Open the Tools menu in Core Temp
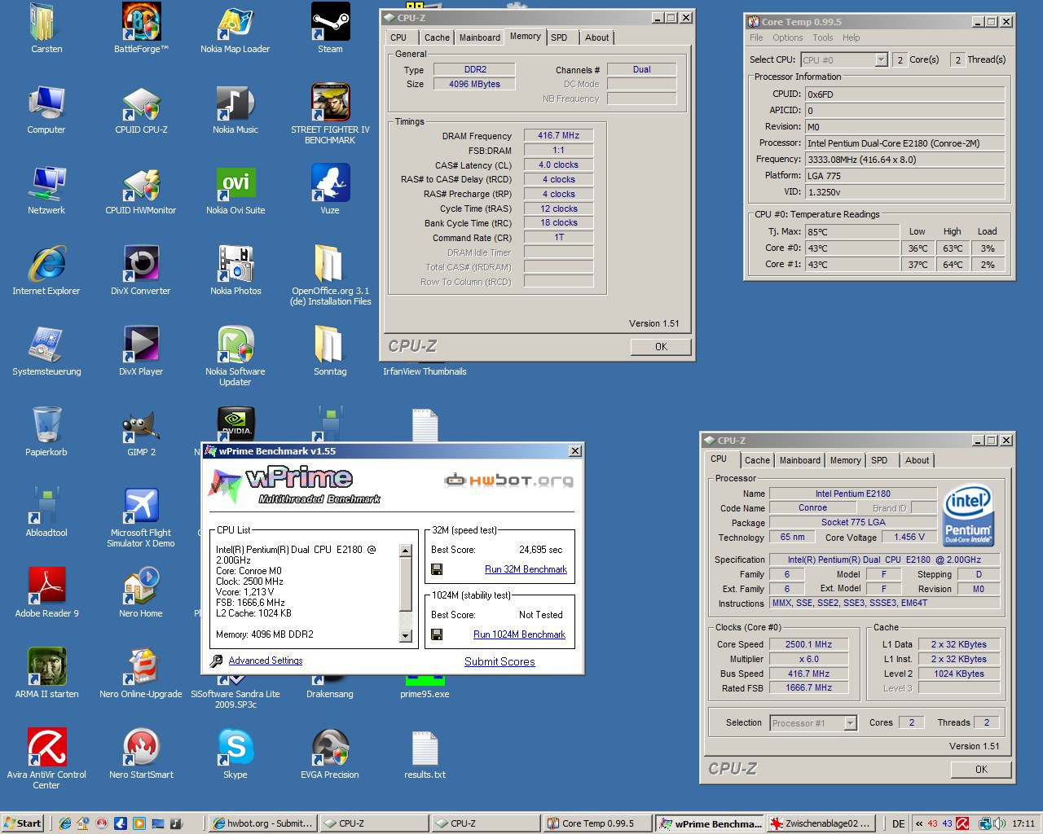Screen dimensions: 1043x834 823,37
